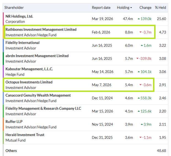Viewport: 171px width, 156px height.
Task: Sort by Report date column header
Action: (101, 8)
